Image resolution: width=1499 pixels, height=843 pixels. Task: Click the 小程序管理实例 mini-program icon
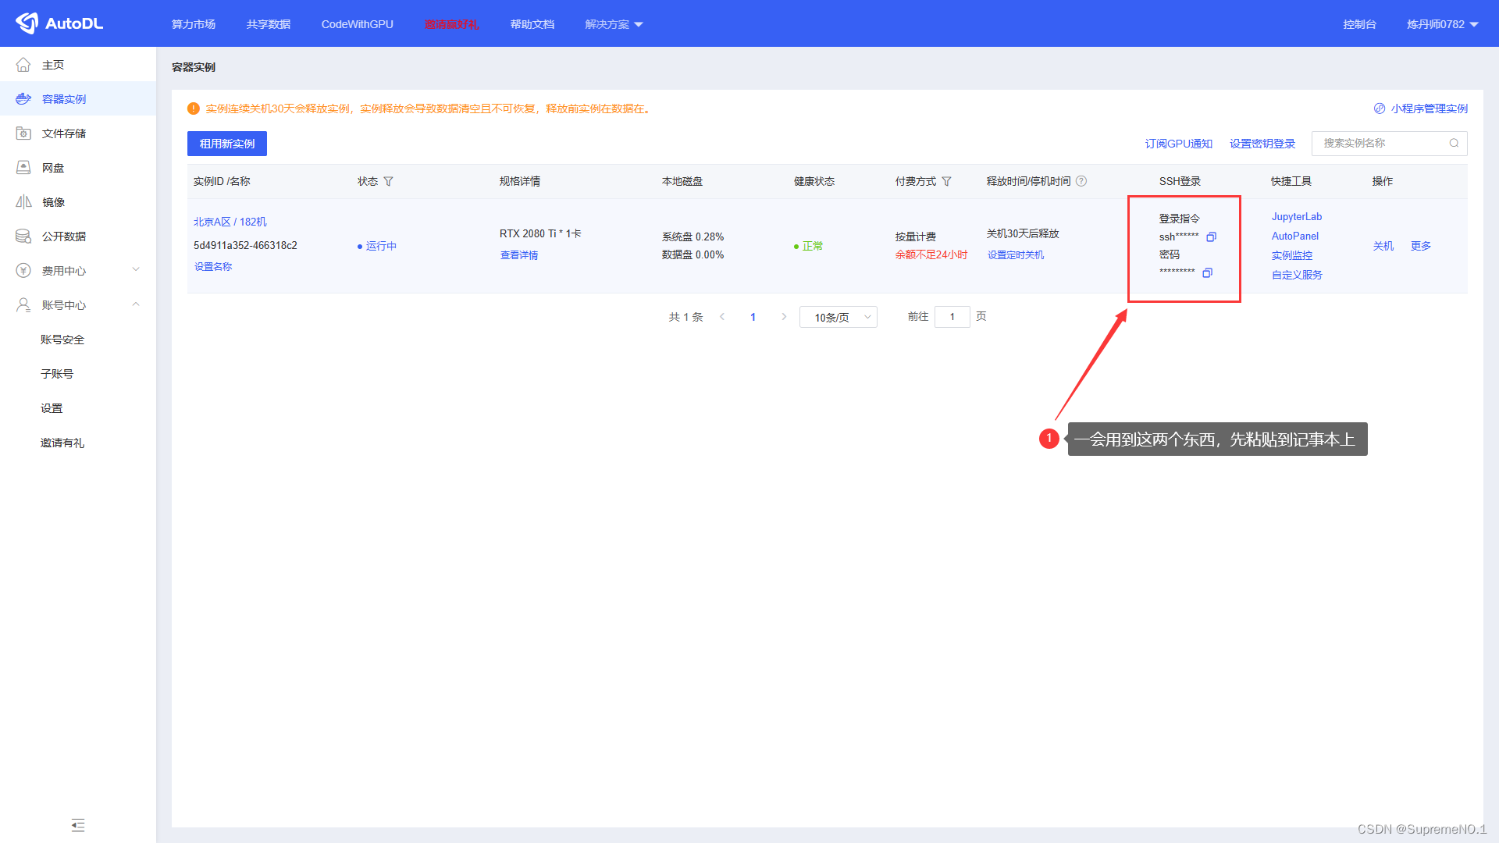coord(1380,108)
